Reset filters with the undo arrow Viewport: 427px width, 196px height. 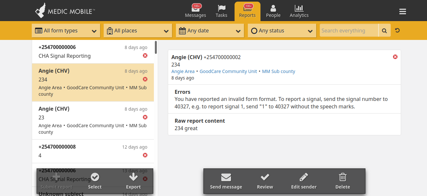point(398,30)
